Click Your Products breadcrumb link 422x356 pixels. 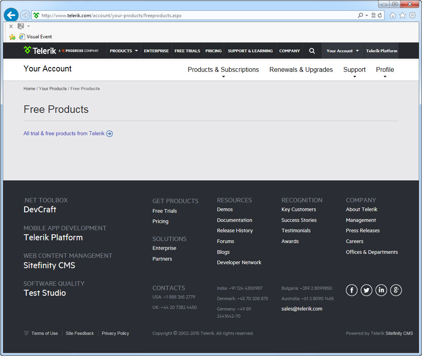(x=53, y=89)
